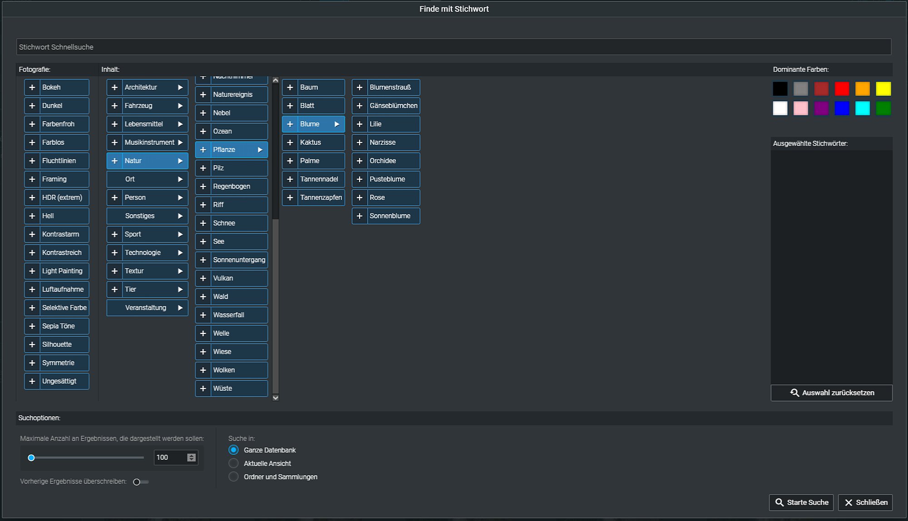
Task: Pick the yellow dominant color swatch
Action: click(883, 88)
